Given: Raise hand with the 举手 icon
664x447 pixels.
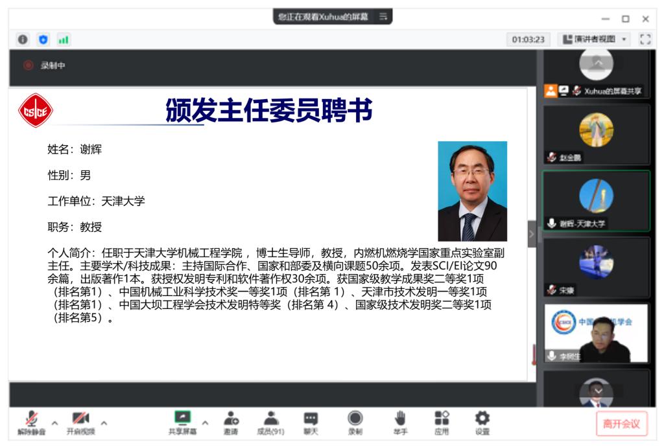Looking at the screenshot, I should [400, 422].
